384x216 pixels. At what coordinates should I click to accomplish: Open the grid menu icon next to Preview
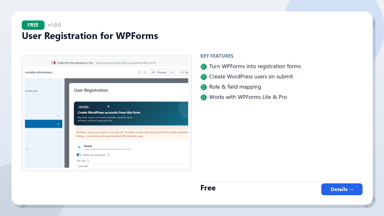click(145, 72)
